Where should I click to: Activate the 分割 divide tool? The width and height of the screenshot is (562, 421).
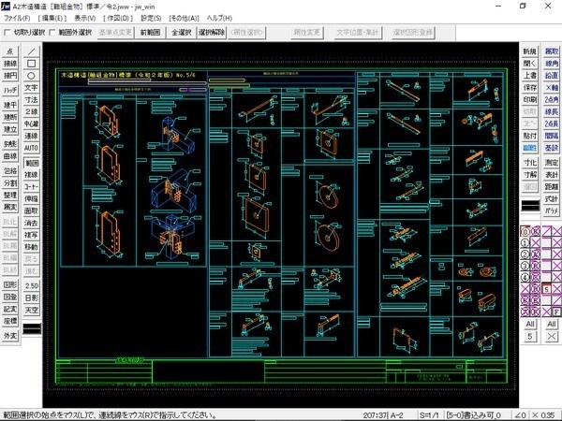tap(10, 183)
